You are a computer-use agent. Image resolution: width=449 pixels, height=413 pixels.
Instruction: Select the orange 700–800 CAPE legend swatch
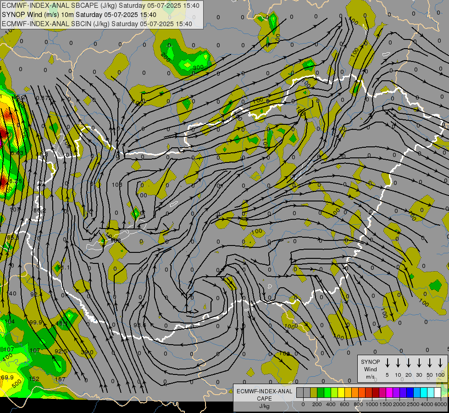[355, 392]
